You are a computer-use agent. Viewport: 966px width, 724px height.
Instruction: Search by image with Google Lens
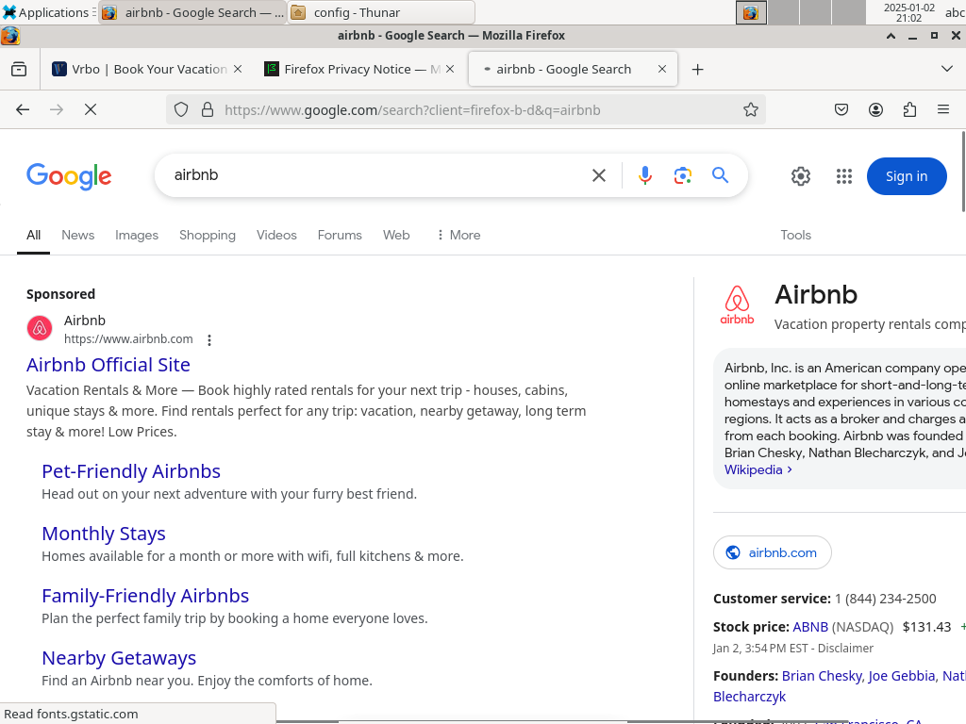coord(683,175)
